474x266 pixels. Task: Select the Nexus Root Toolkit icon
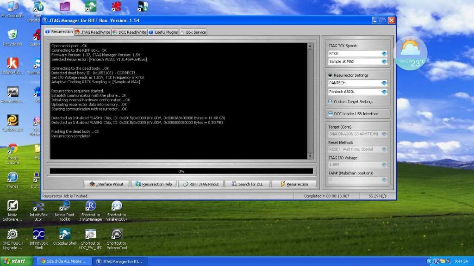tap(64, 210)
